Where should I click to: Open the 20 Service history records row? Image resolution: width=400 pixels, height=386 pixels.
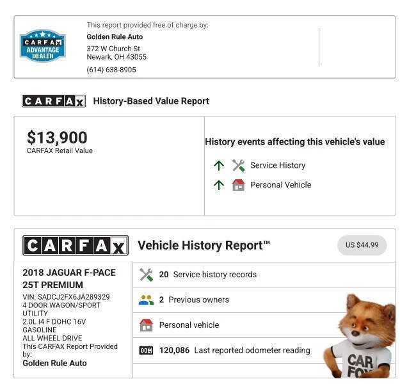tap(264, 275)
